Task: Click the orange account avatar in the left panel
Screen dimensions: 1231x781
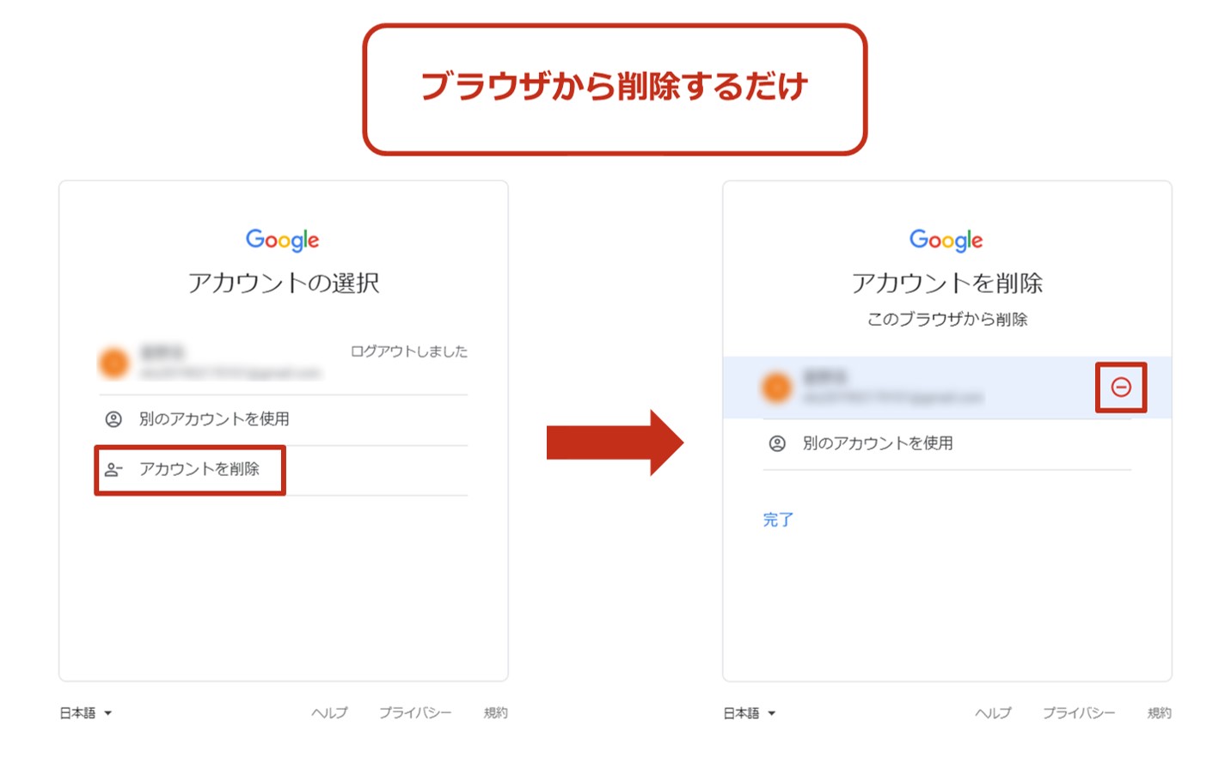Action: (113, 363)
